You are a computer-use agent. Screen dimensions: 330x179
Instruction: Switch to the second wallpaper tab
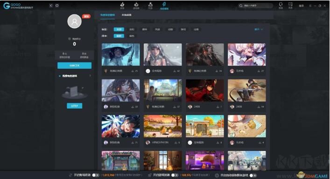(x=126, y=15)
